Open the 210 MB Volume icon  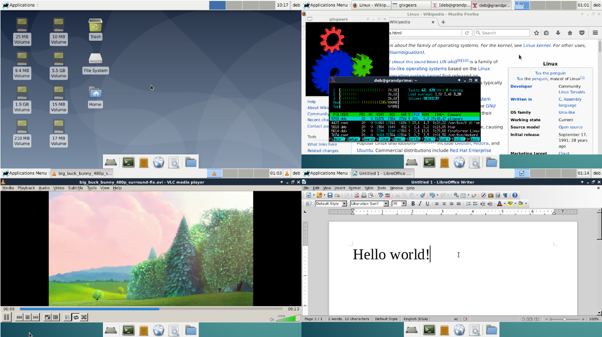click(22, 133)
